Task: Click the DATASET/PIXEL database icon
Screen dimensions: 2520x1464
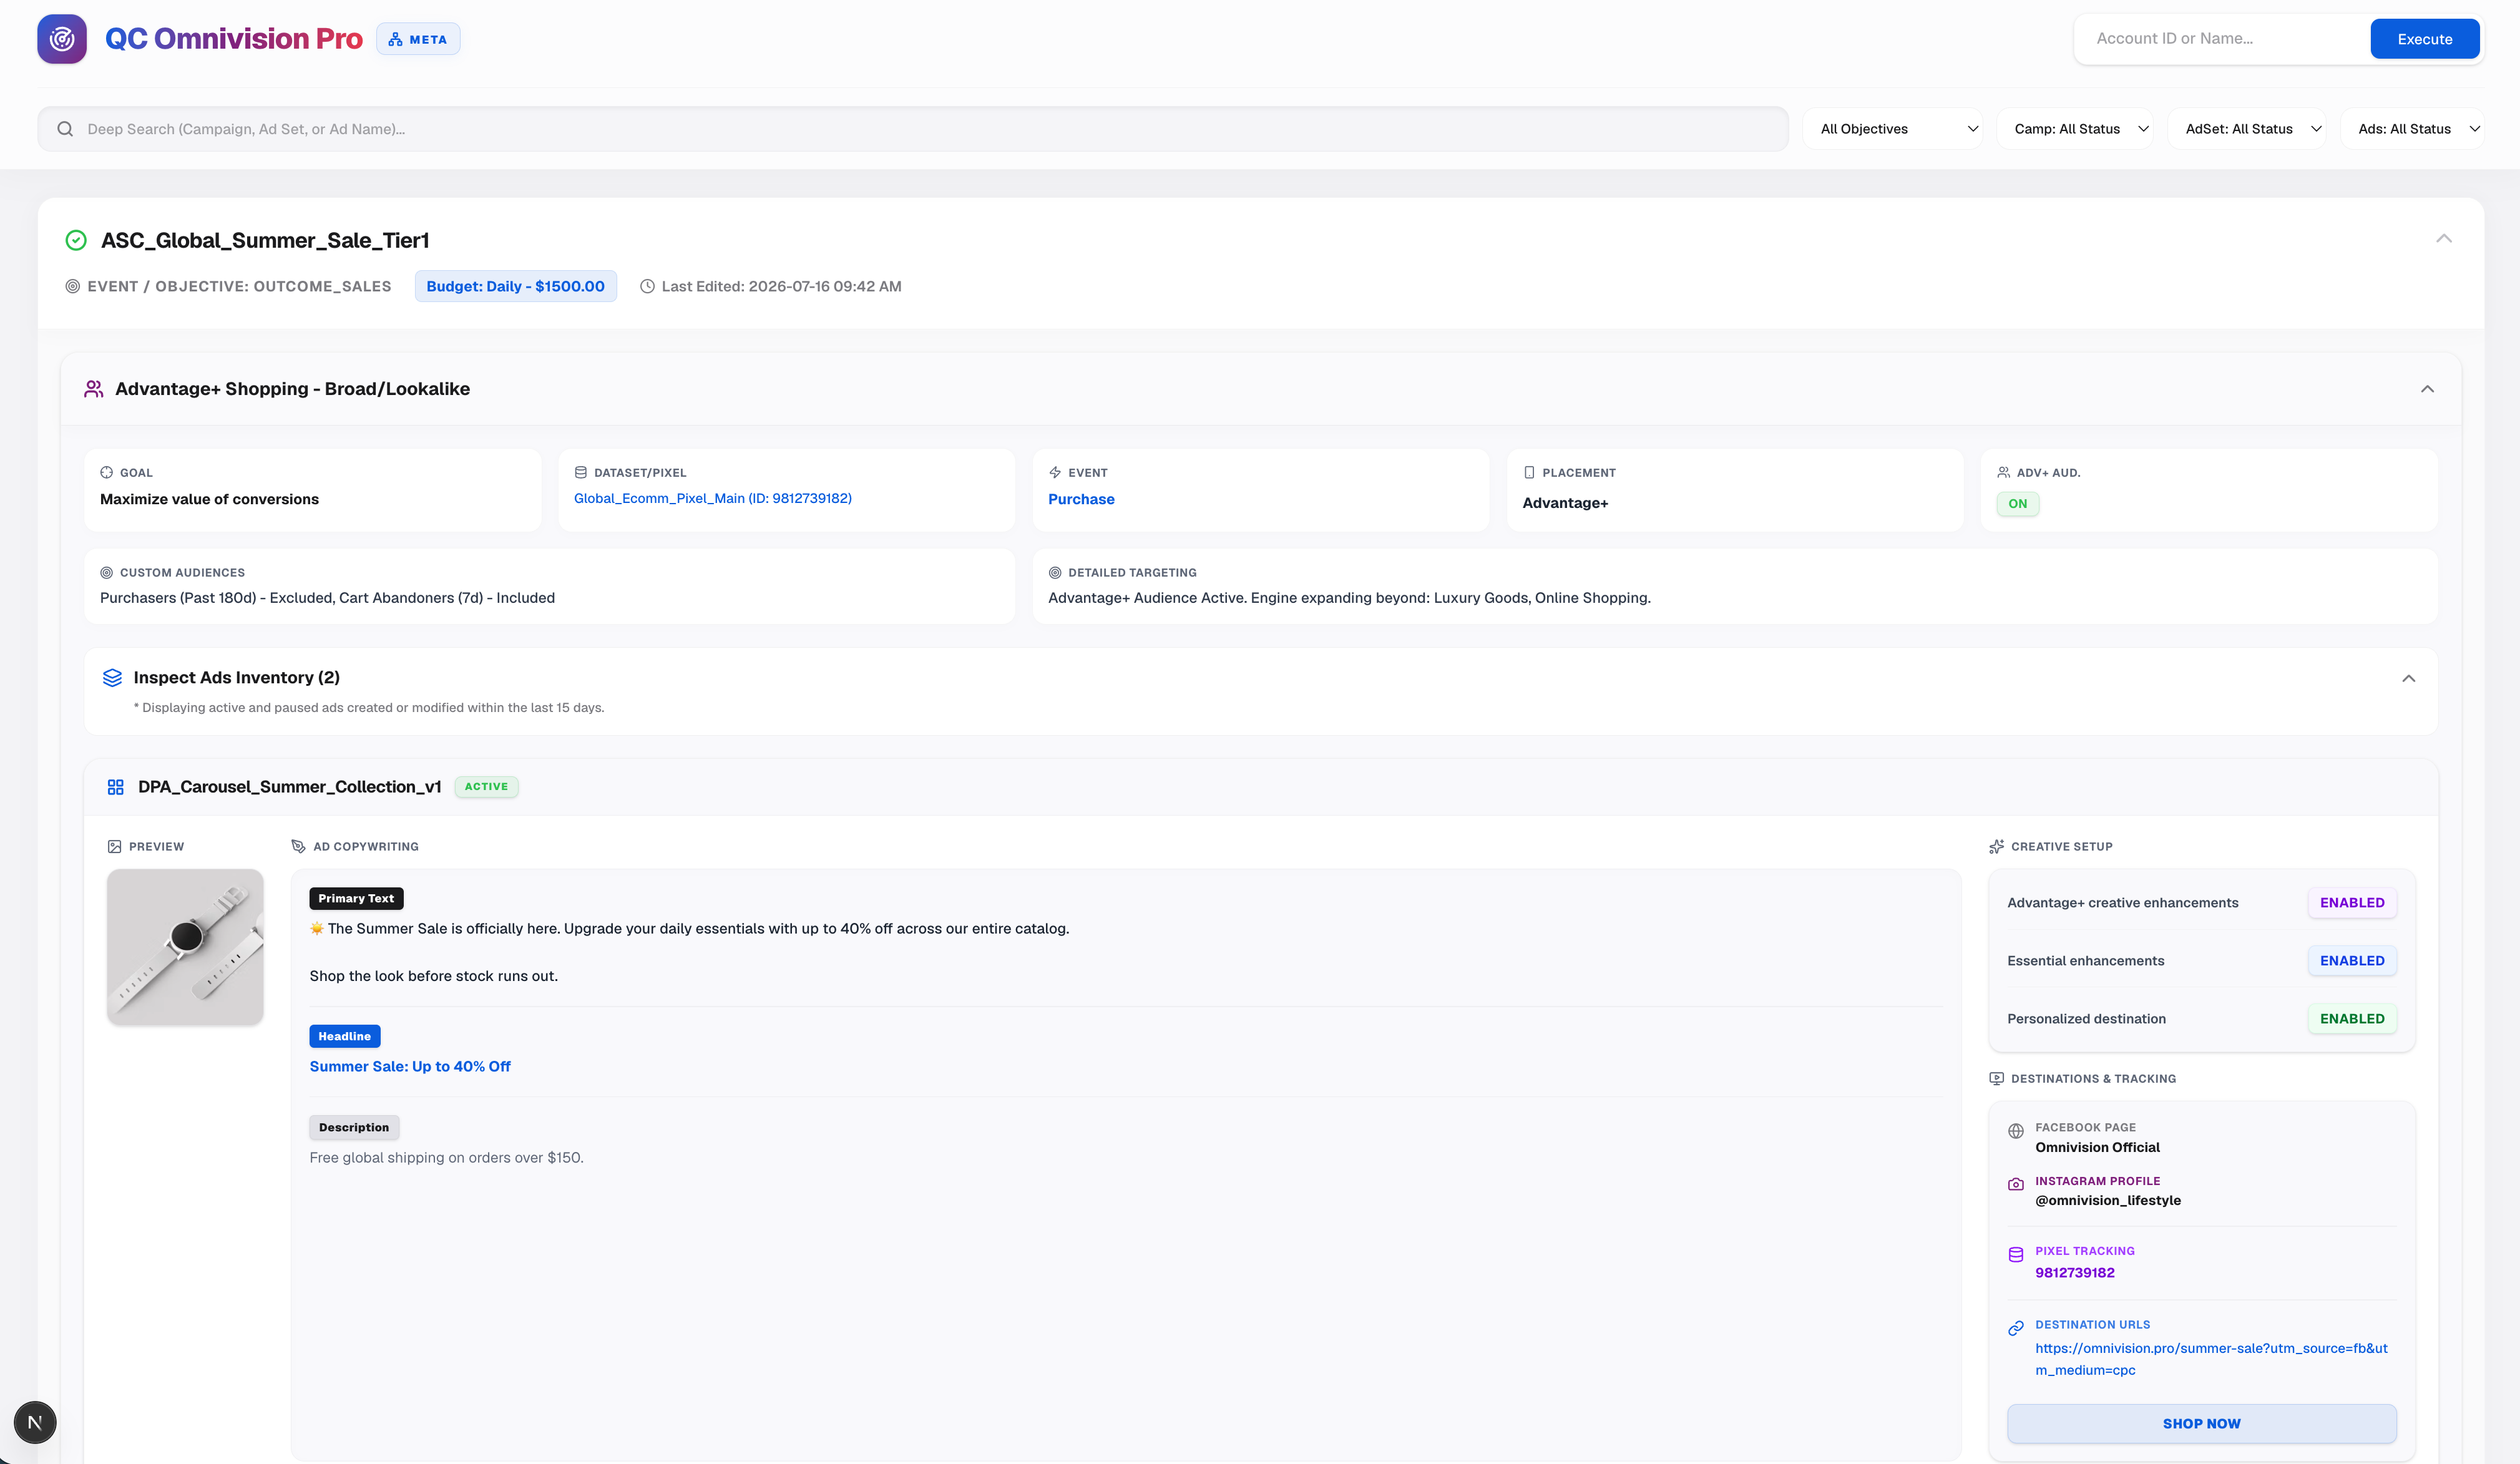Action: click(x=580, y=472)
